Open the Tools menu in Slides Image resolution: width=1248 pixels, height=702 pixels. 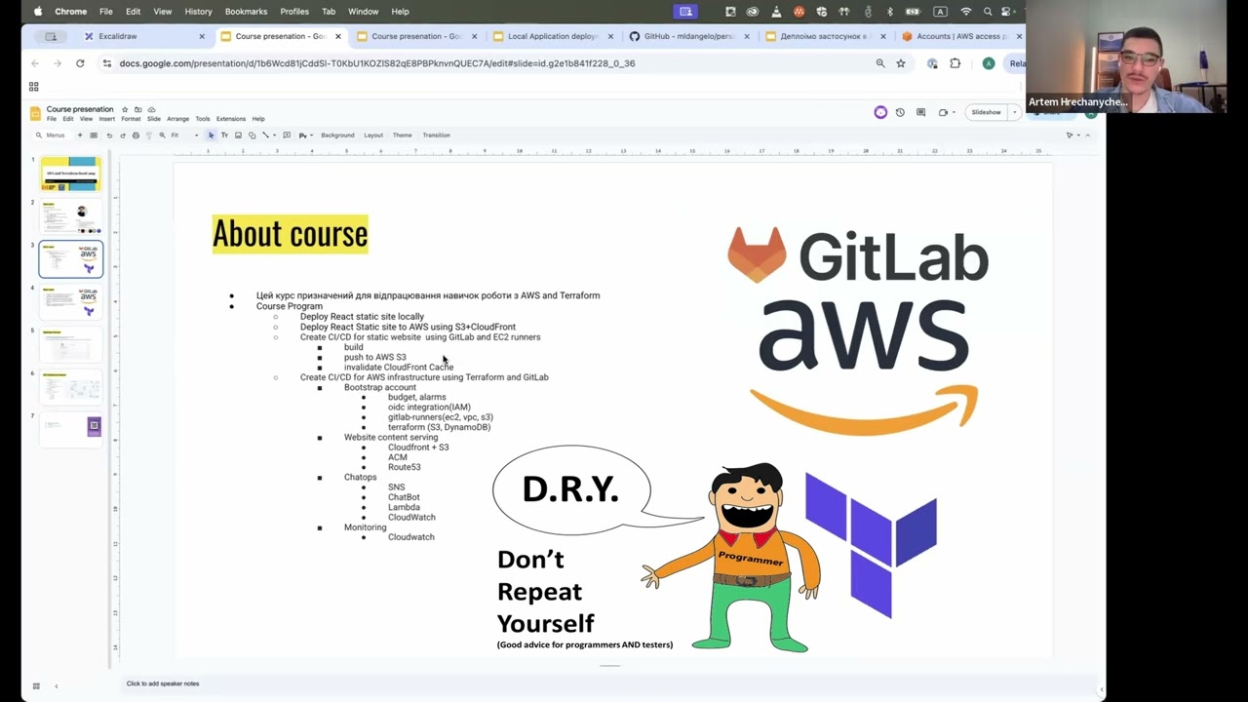[x=203, y=119]
